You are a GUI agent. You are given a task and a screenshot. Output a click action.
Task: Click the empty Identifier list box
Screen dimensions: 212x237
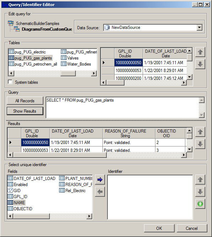coord(150,197)
